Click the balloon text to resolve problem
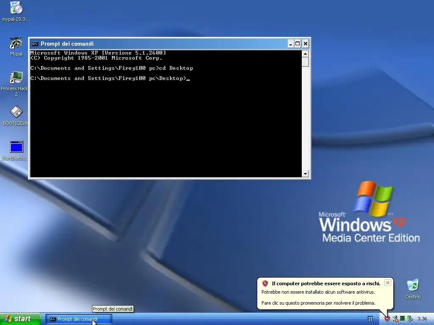Image resolution: width=434 pixels, height=325 pixels. pyautogui.click(x=318, y=303)
